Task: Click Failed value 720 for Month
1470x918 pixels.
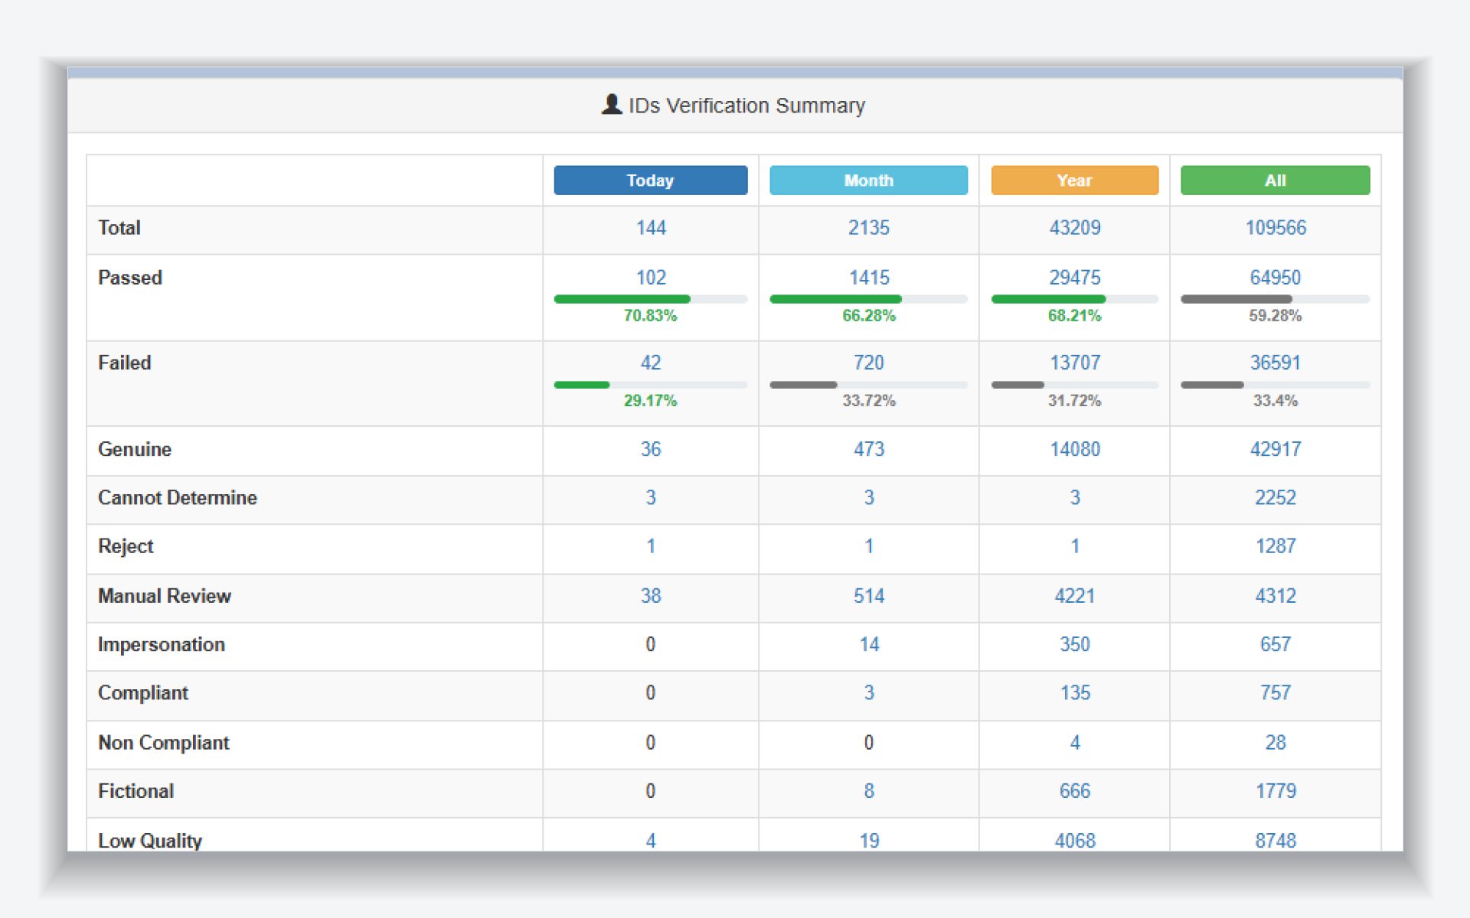Action: pos(868,363)
